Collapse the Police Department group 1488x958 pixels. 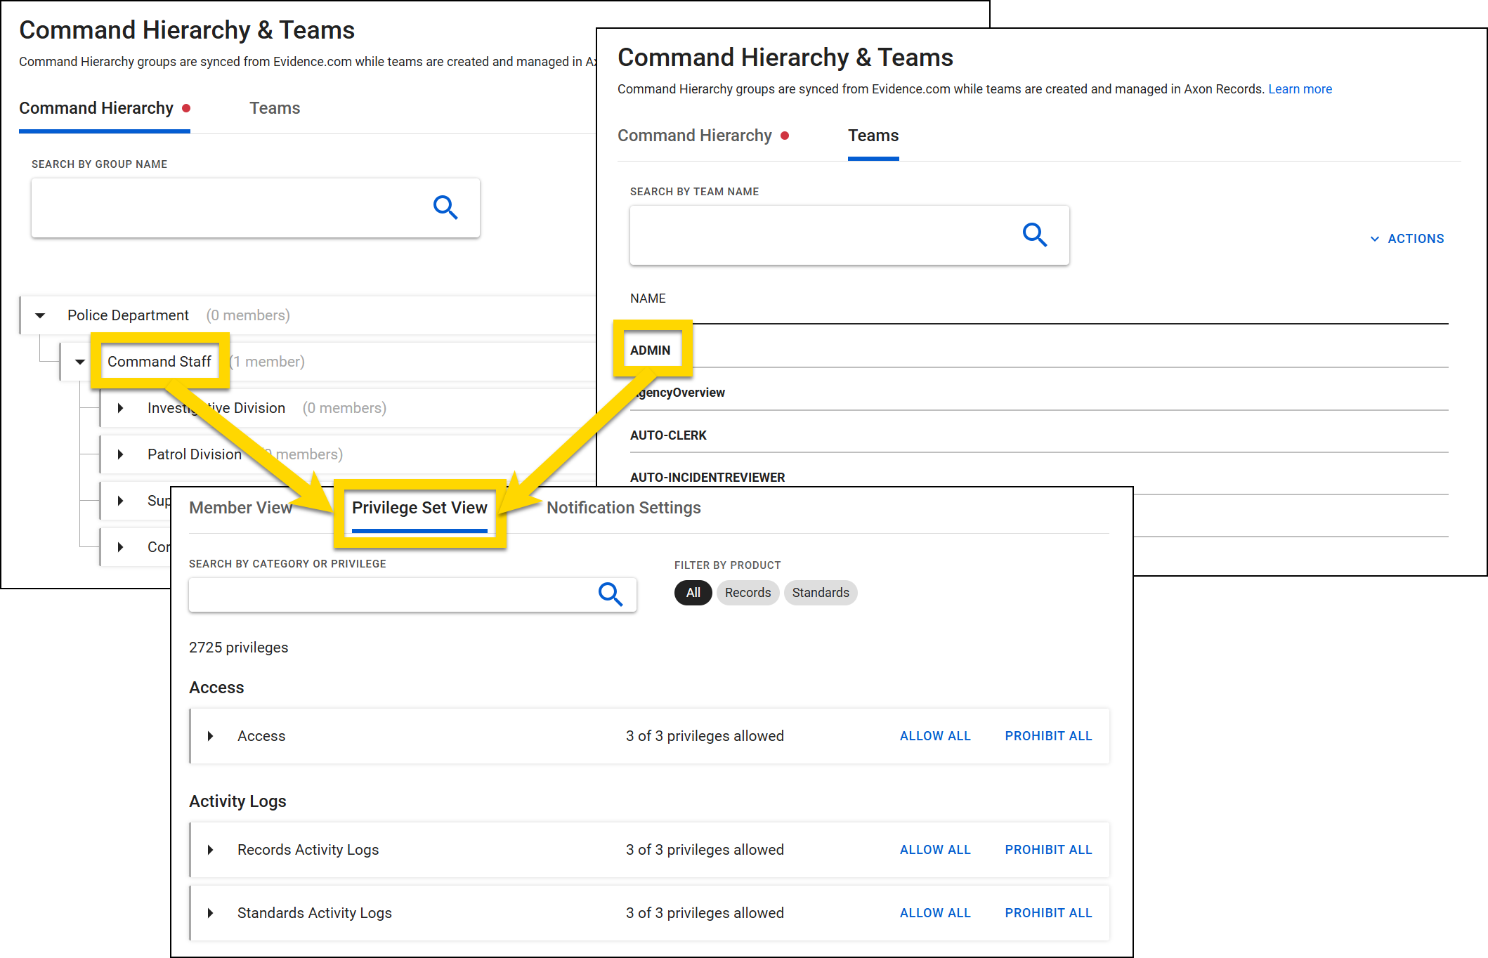[40, 315]
